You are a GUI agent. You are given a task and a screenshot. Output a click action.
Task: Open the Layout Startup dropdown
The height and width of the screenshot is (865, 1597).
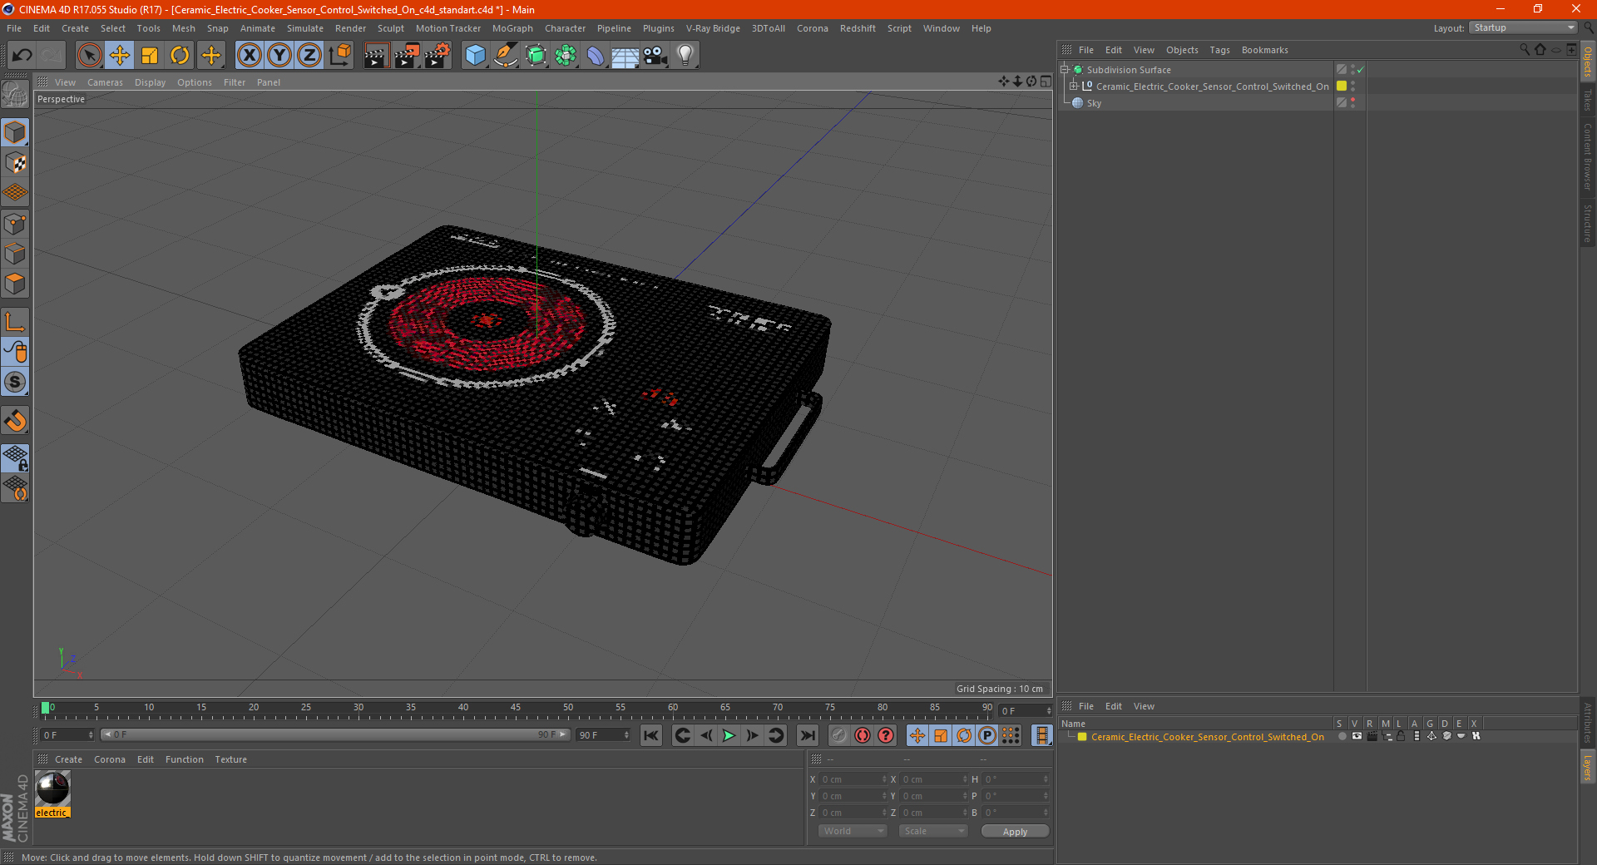1524,27
